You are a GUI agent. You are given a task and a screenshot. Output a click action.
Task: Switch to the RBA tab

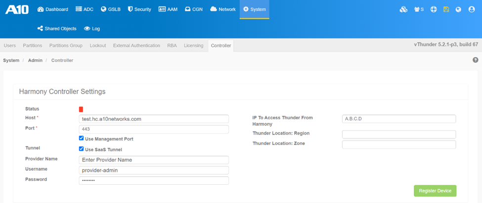point(172,46)
